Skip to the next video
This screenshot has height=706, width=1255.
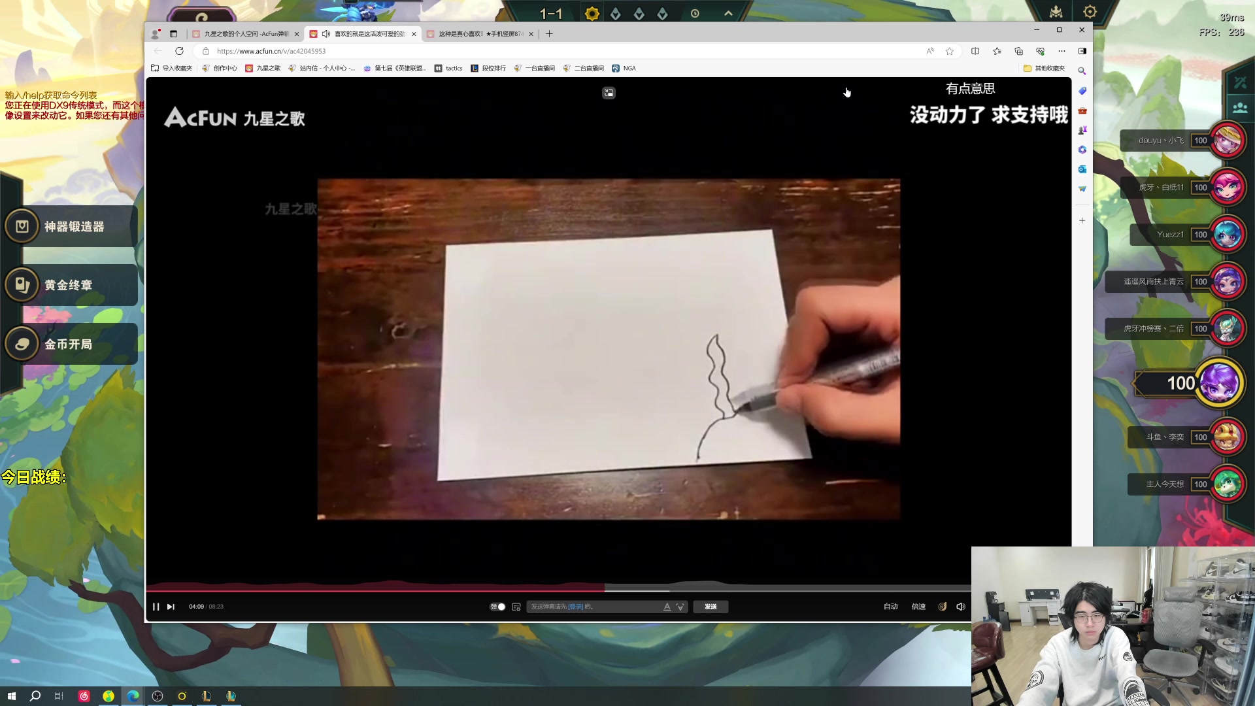[x=171, y=607]
